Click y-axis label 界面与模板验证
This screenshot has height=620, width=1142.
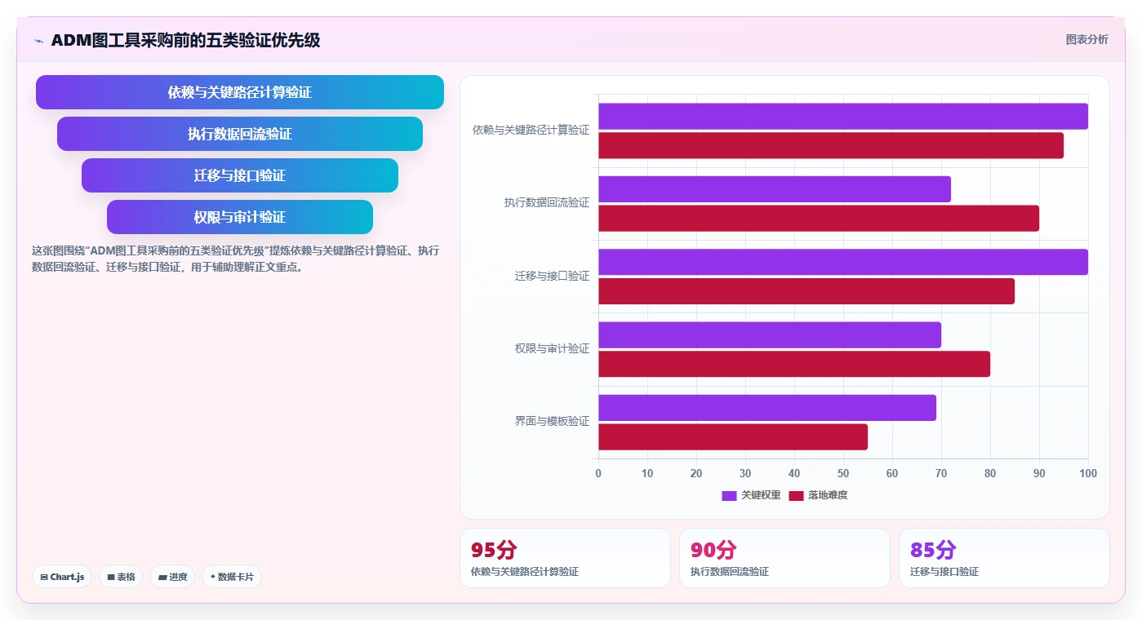[x=552, y=421]
